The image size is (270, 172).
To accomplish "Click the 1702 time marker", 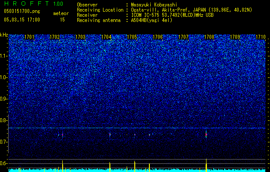I will coord(55,37).
